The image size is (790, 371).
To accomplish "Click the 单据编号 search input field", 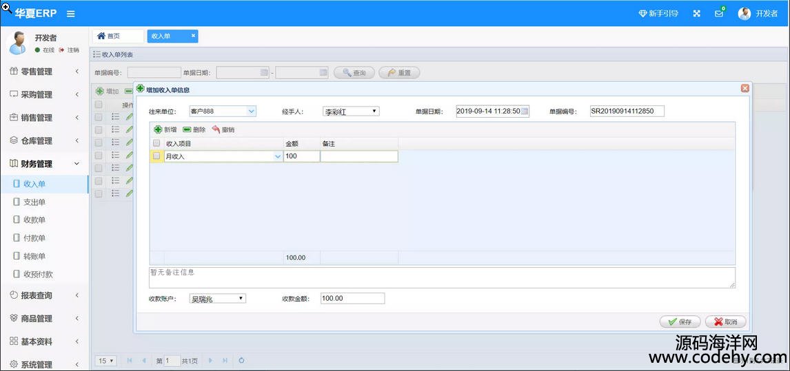I will 154,72.
